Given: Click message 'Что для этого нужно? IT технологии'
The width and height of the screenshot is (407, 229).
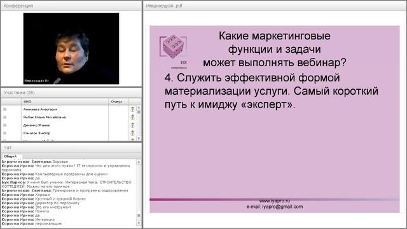Looking at the screenshot, I should [66, 168].
